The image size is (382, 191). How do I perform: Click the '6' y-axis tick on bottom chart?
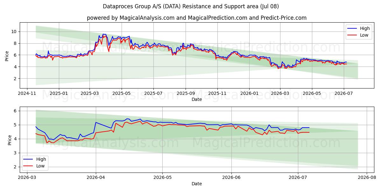15,111
